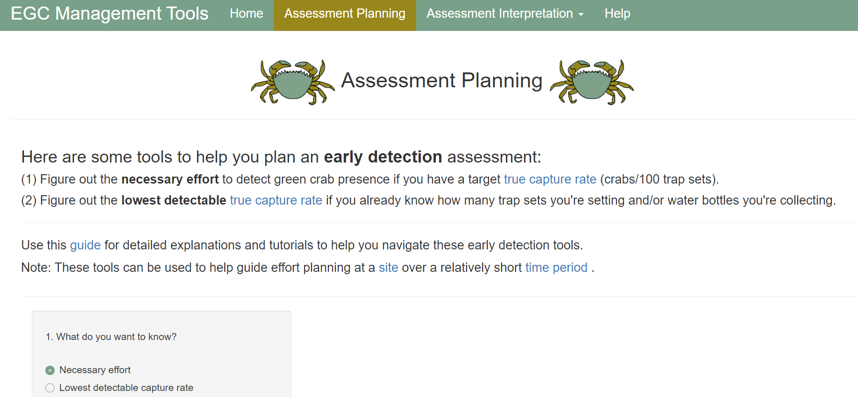Click the '(crabs/100 trap sets)' text

pyautogui.click(x=659, y=179)
